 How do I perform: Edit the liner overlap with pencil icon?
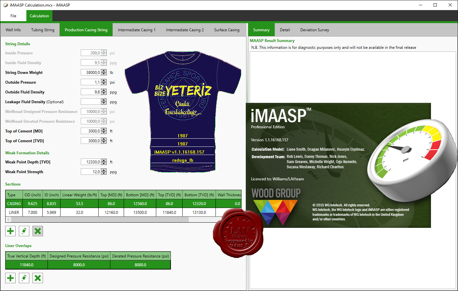24,278
